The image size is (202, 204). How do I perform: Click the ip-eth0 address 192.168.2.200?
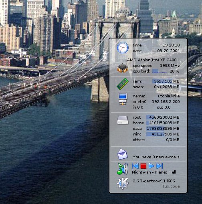166,102
